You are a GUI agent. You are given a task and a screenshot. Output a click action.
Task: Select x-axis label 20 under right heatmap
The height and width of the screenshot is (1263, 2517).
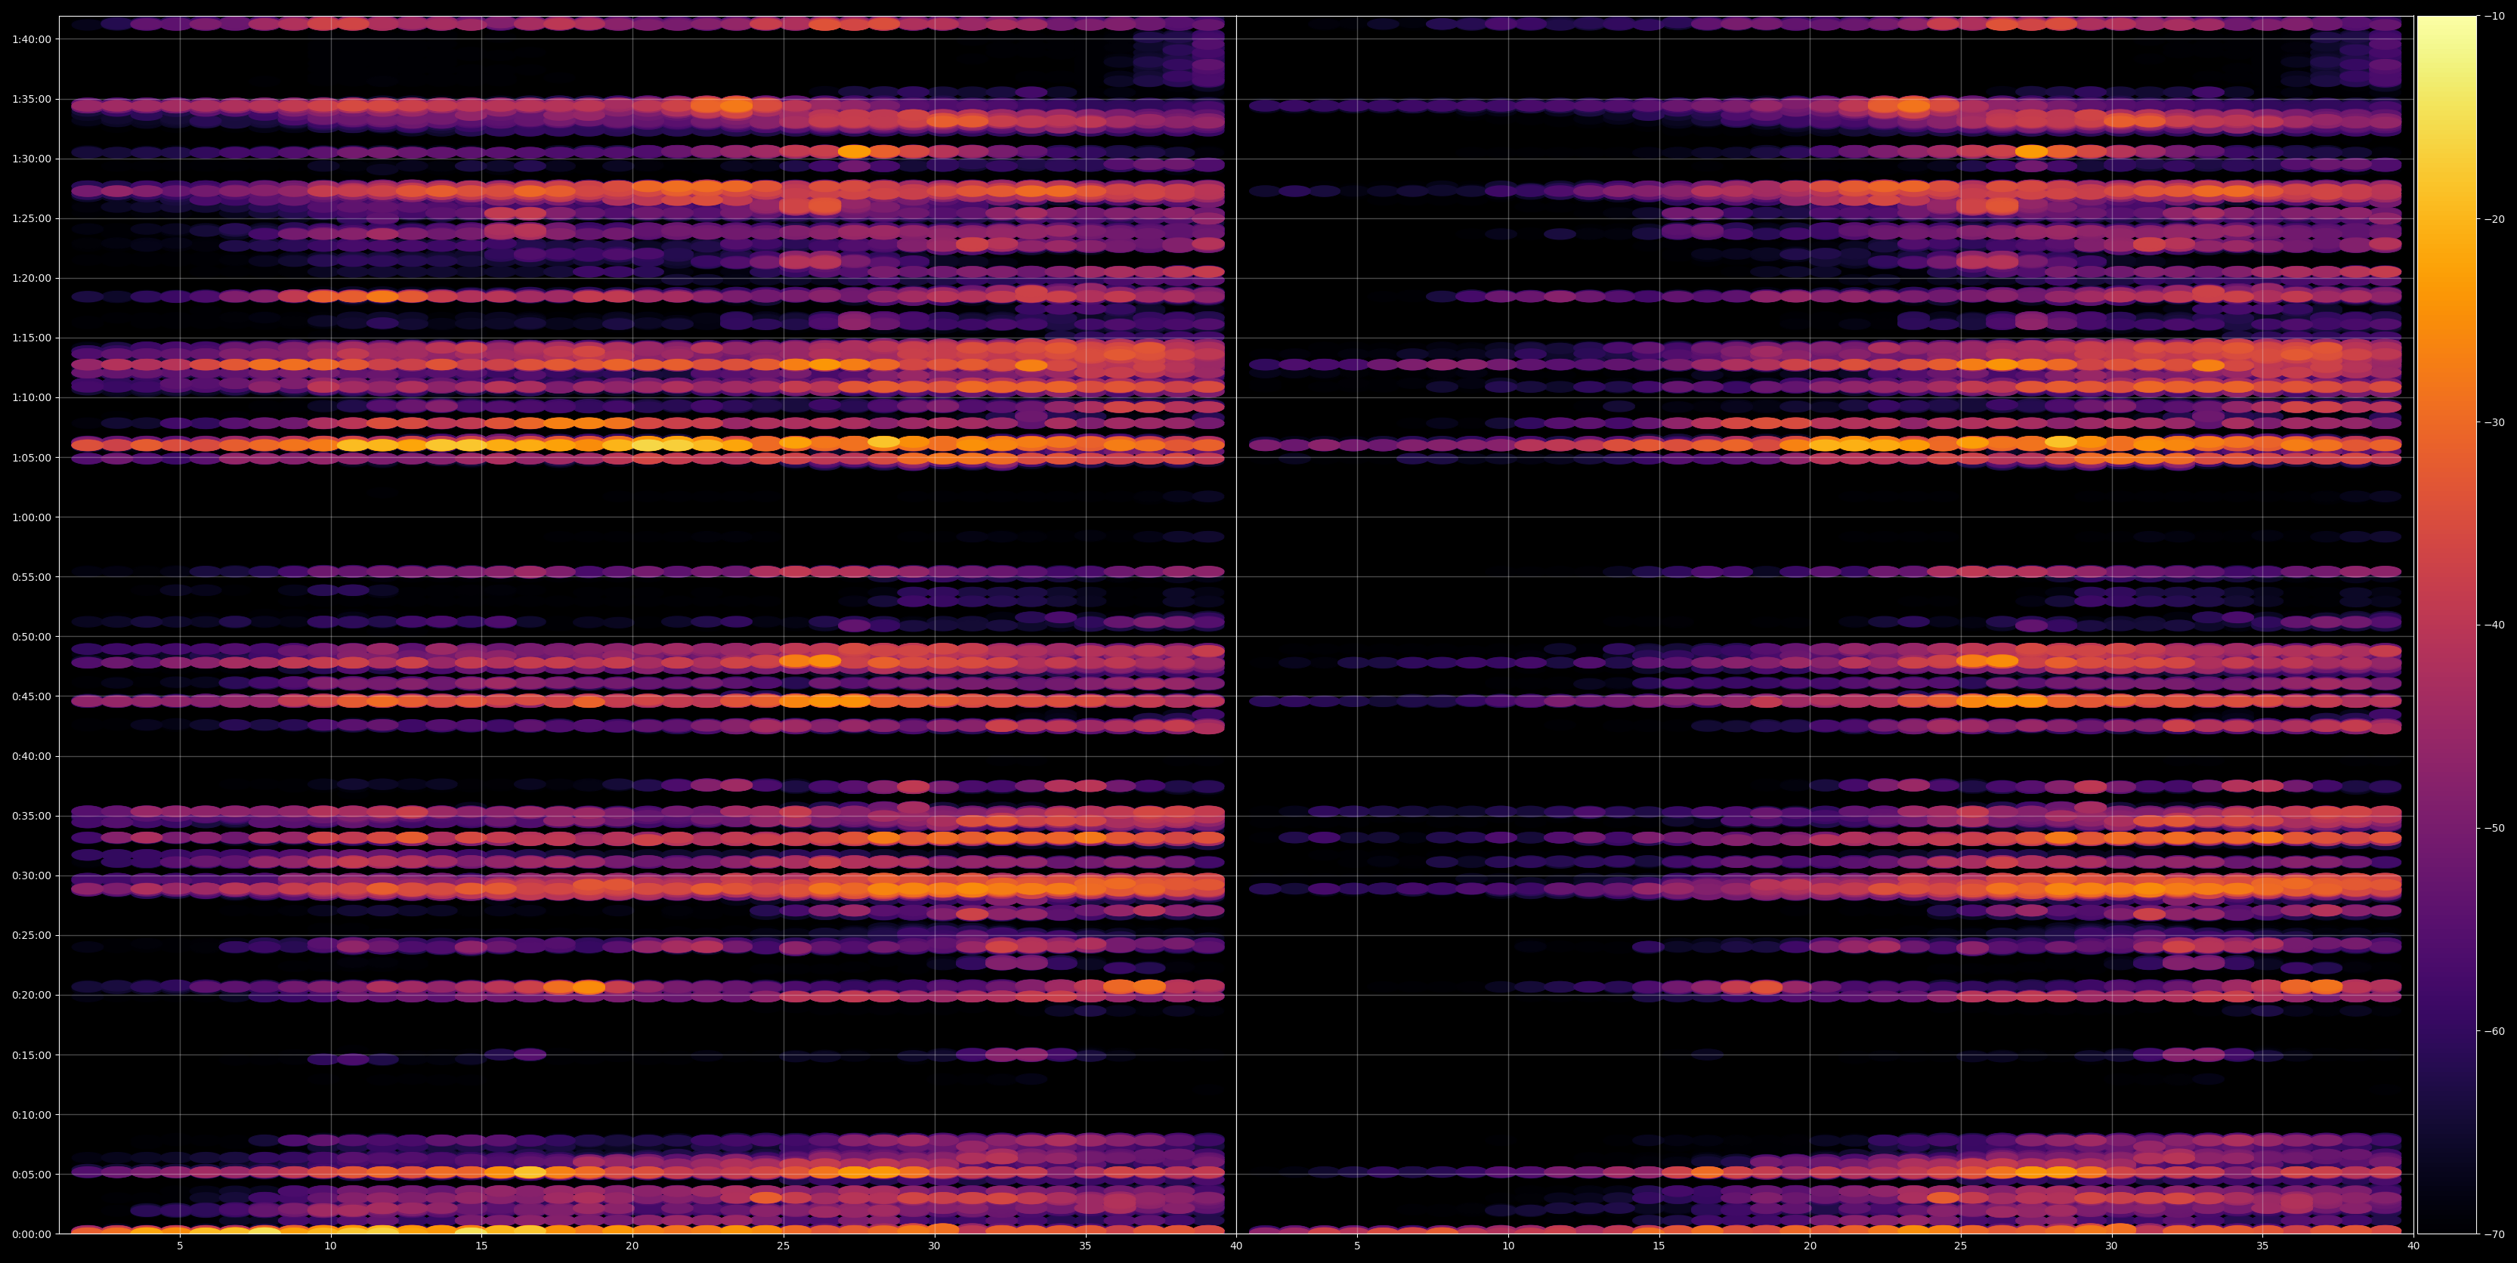(1810, 1246)
